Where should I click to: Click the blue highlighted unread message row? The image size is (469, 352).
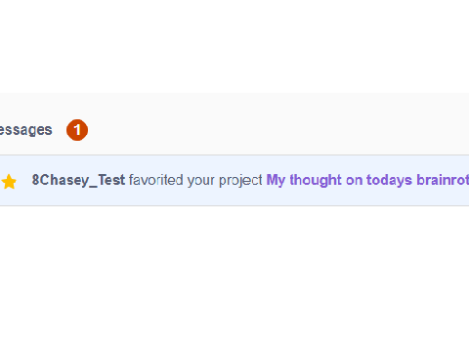click(234, 181)
